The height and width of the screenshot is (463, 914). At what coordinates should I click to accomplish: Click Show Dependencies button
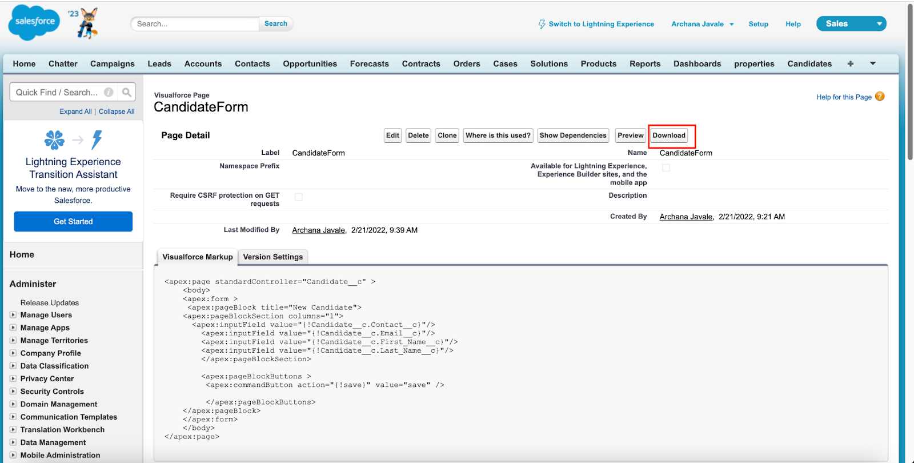pos(573,135)
